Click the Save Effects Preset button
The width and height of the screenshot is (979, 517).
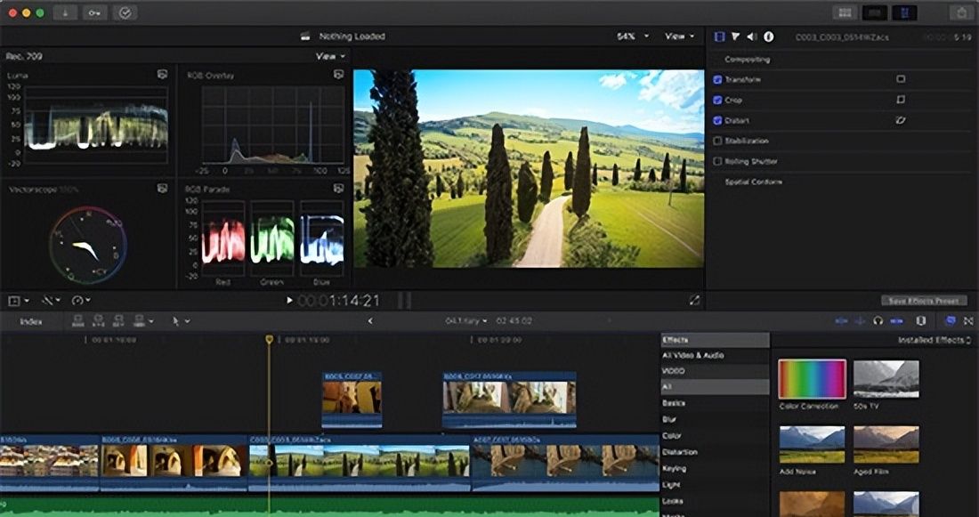[x=923, y=301]
